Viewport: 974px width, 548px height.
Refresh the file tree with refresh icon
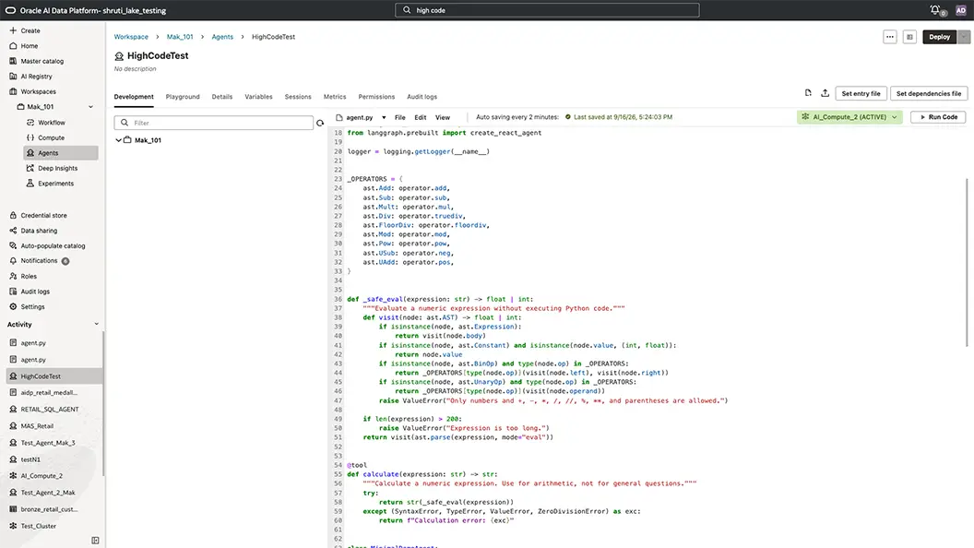click(320, 123)
